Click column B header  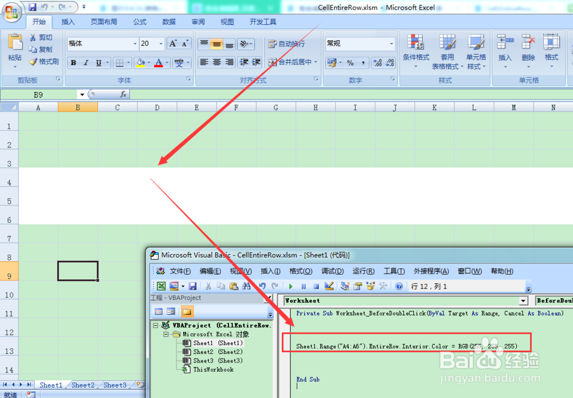click(x=78, y=107)
